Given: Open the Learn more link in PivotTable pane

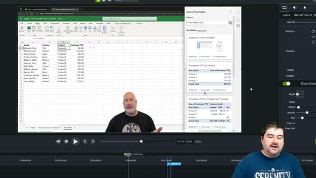Looking at the screenshot, I should tap(202, 31).
